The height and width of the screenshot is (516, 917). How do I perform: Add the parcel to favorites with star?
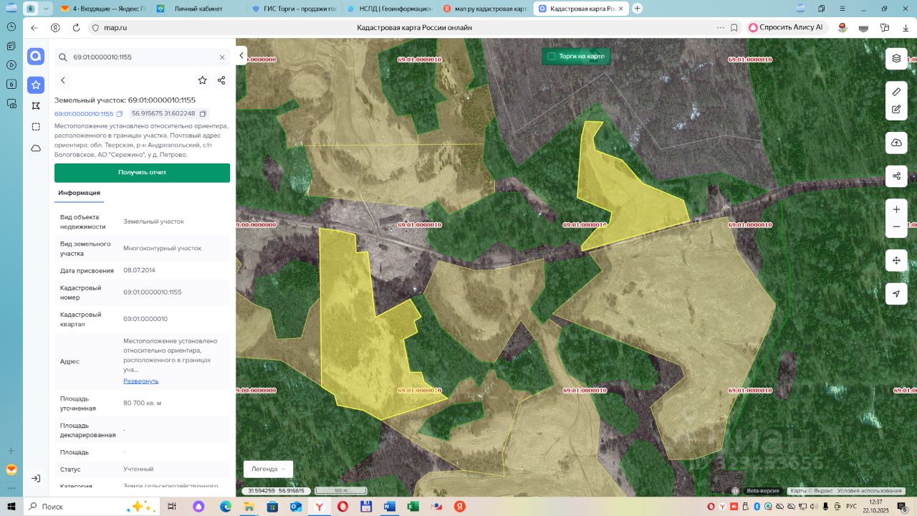coord(203,80)
